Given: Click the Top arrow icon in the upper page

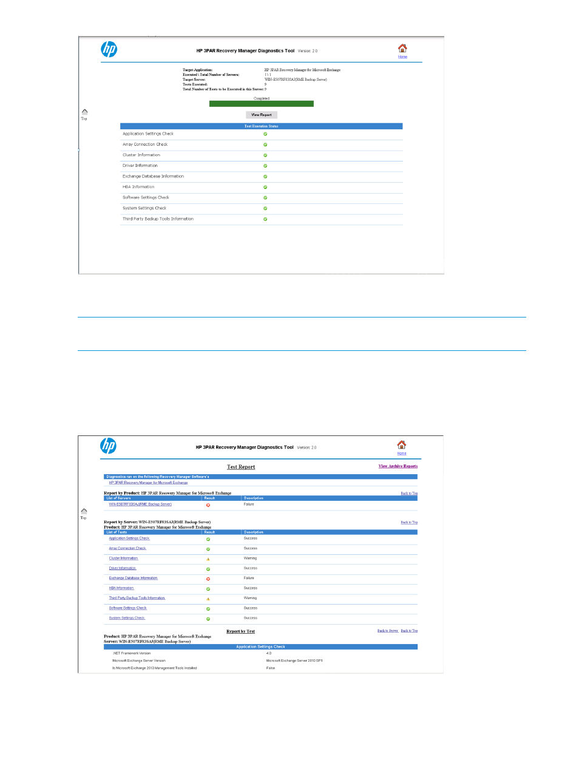Looking at the screenshot, I should tap(84, 112).
